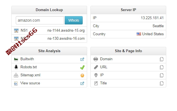The height and width of the screenshot is (111, 177).
Task: Select ns-130.awsdns-16.com nameserver text
Action: (66, 39)
